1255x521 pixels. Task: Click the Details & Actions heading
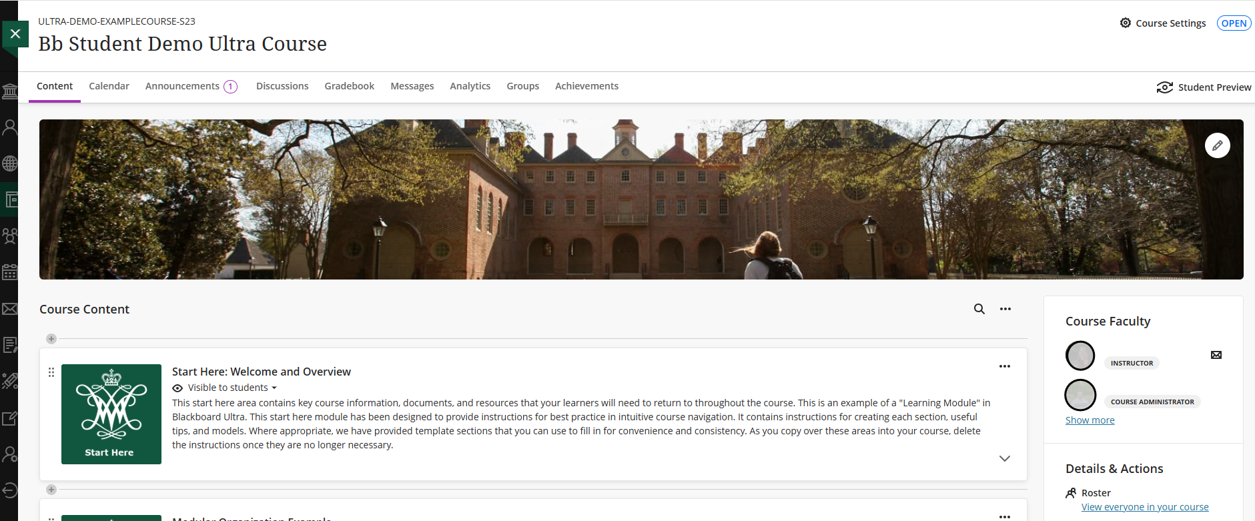1114,469
